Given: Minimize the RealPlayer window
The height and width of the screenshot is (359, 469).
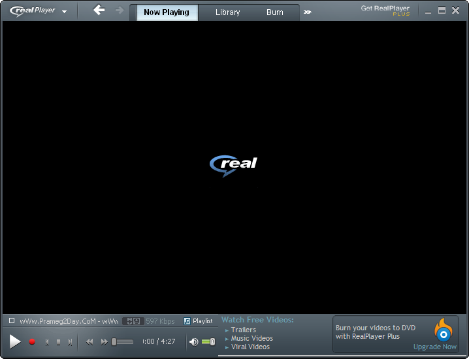Looking at the screenshot, I should [428, 11].
